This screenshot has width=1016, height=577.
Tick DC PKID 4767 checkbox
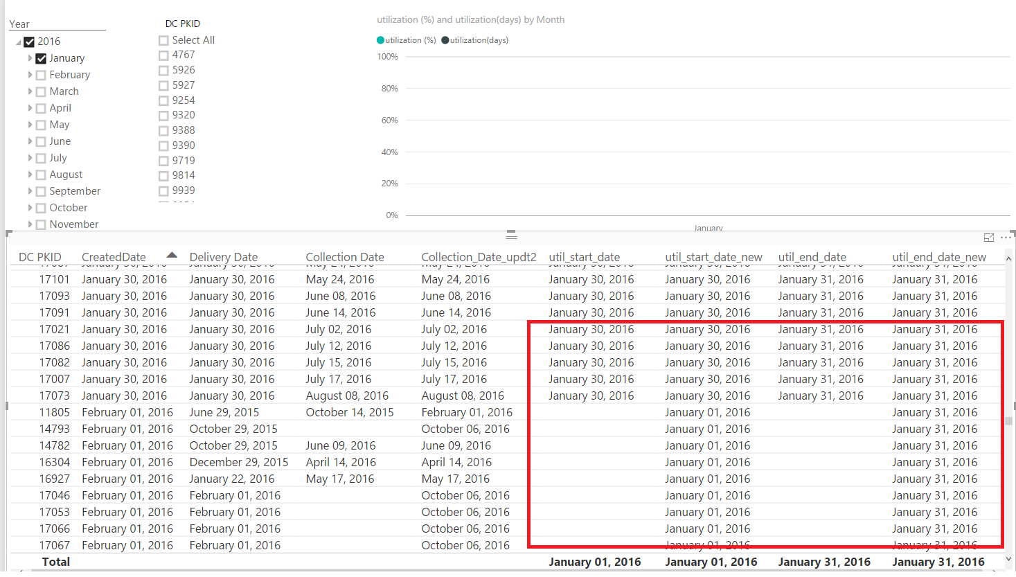163,55
